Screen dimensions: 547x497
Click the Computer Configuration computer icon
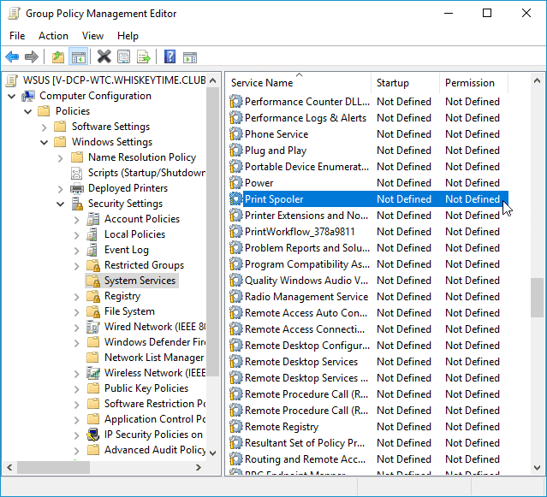pyautogui.click(x=28, y=96)
